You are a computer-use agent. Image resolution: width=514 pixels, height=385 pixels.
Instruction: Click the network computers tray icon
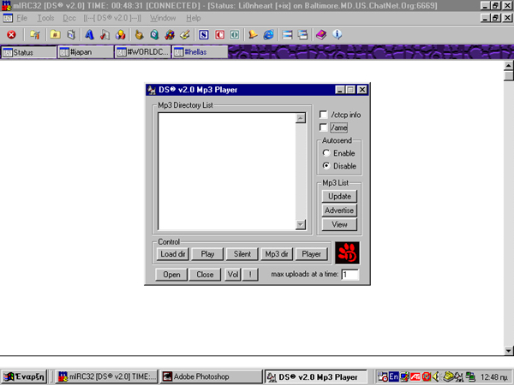coord(470,376)
